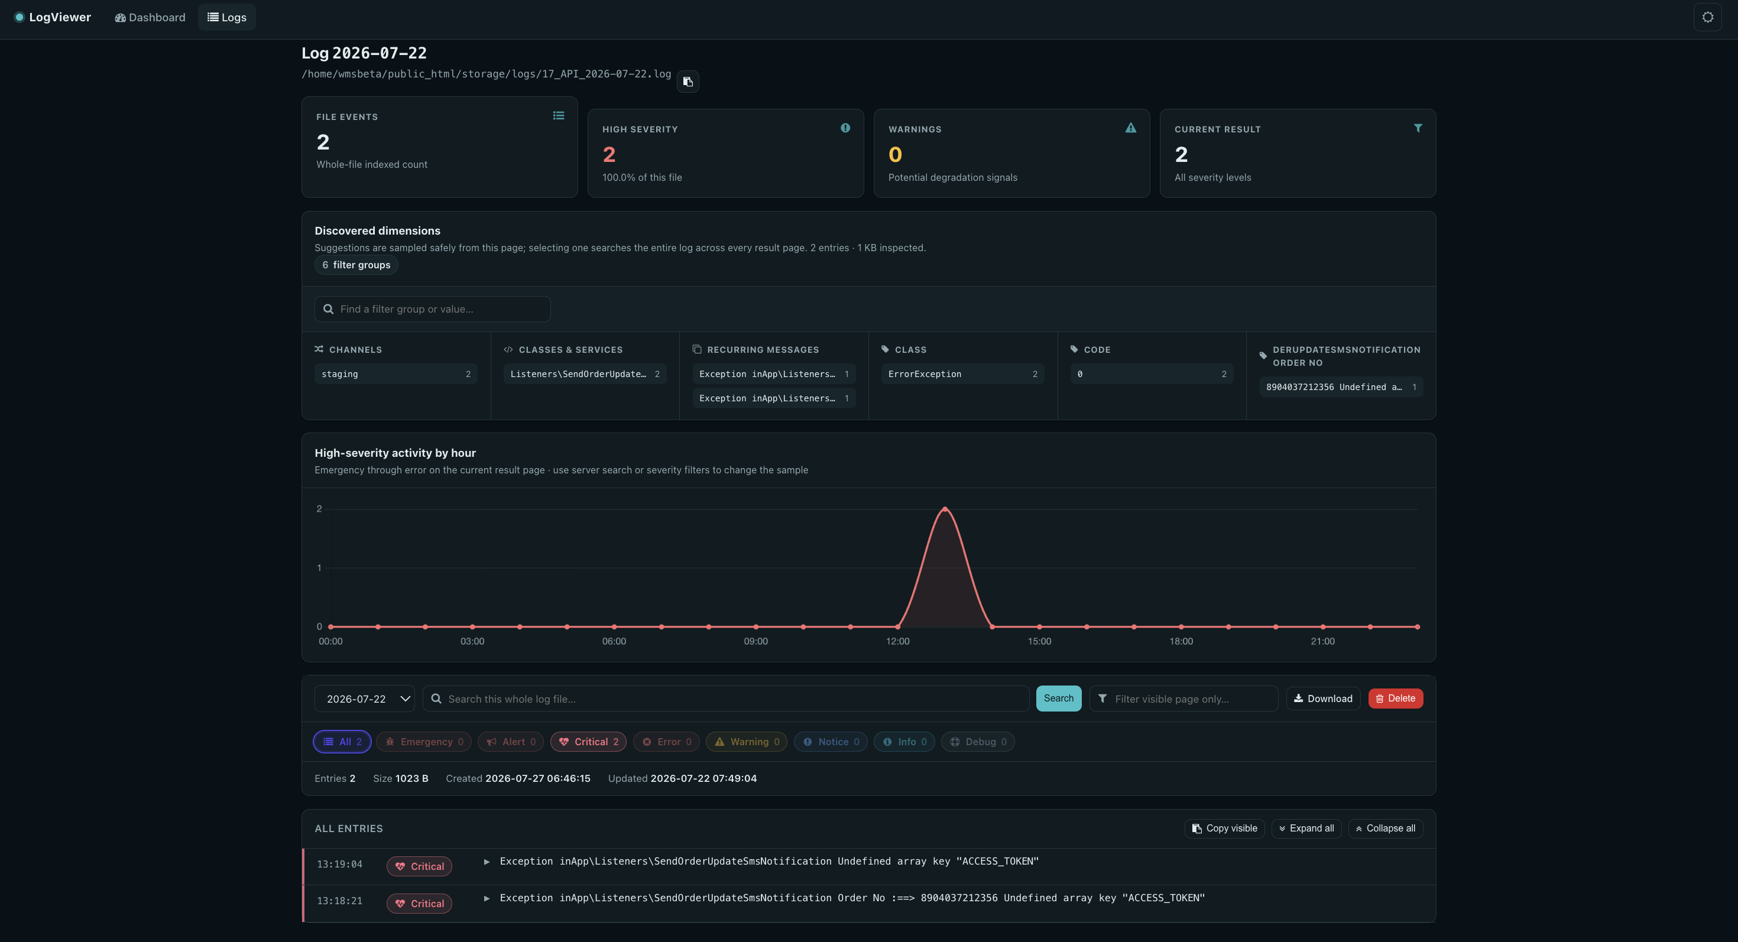The height and width of the screenshot is (942, 1738).
Task: Open the 2026-07-22 date dropdown
Action: (364, 699)
